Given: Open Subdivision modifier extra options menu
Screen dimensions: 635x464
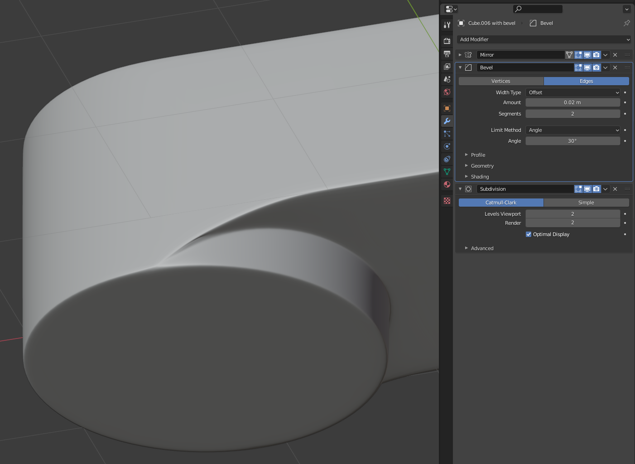Looking at the screenshot, I should [x=606, y=189].
